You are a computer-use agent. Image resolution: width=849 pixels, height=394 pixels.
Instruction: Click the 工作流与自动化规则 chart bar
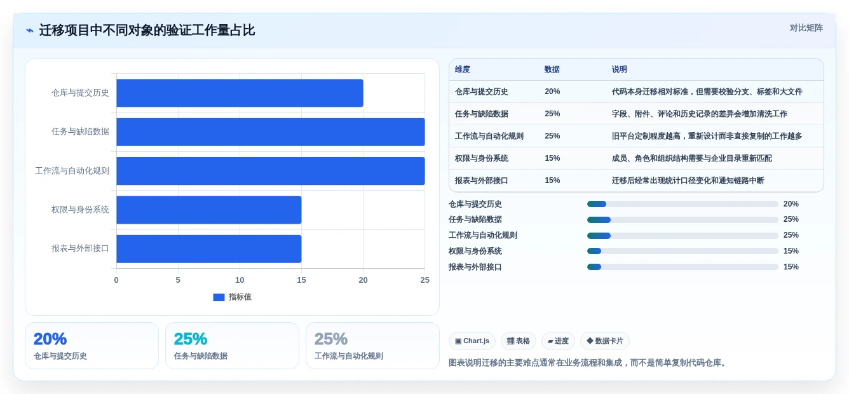pyautogui.click(x=271, y=171)
